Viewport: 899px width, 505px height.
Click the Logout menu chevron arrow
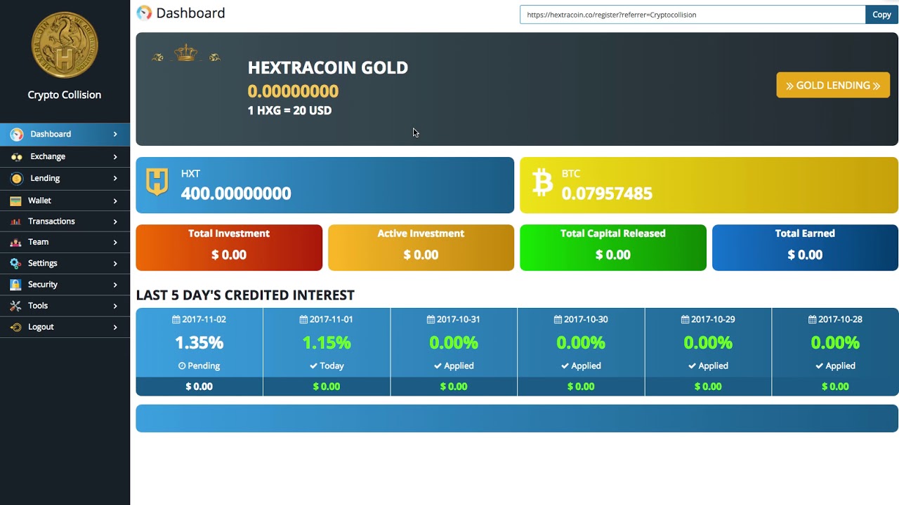coord(115,327)
